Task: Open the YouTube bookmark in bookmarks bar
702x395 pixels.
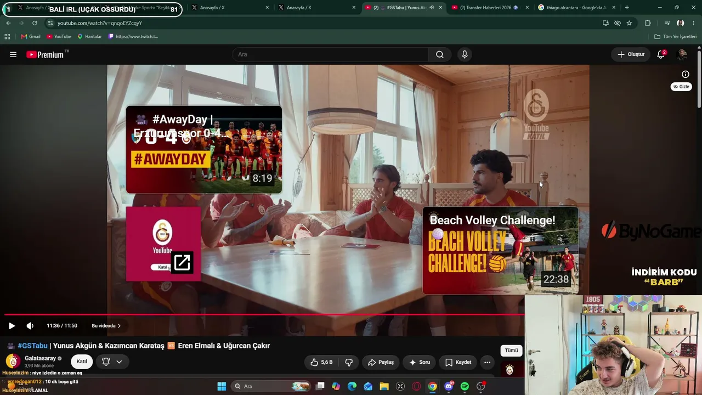Action: point(59,37)
